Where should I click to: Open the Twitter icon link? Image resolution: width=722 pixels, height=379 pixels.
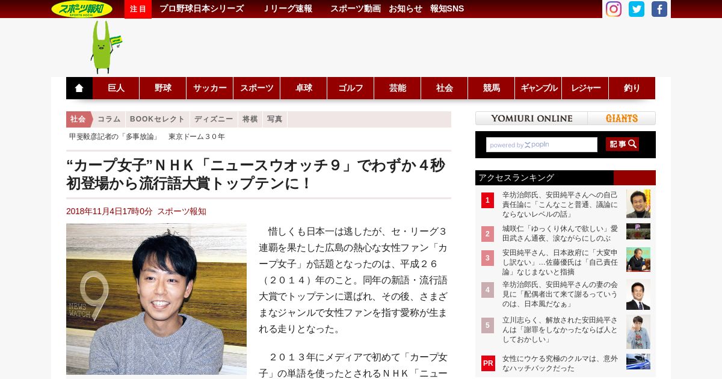(x=637, y=9)
